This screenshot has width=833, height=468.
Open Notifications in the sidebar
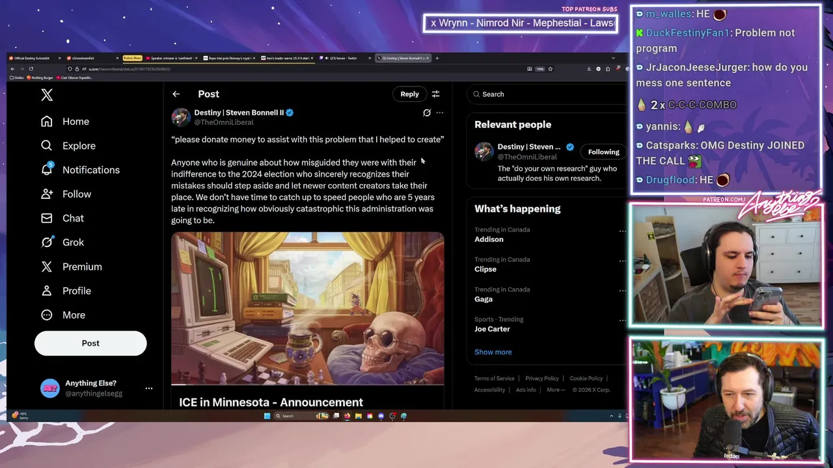81,170
